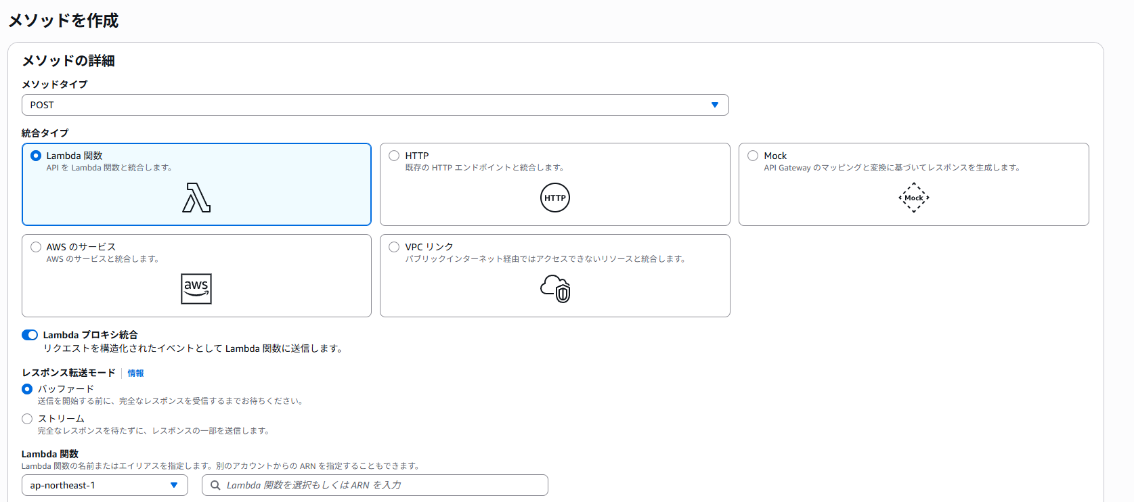The width and height of the screenshot is (1134, 502).
Task: Click the '既存の HTTP エンドポイントと統合します。' description
Action: (x=485, y=168)
